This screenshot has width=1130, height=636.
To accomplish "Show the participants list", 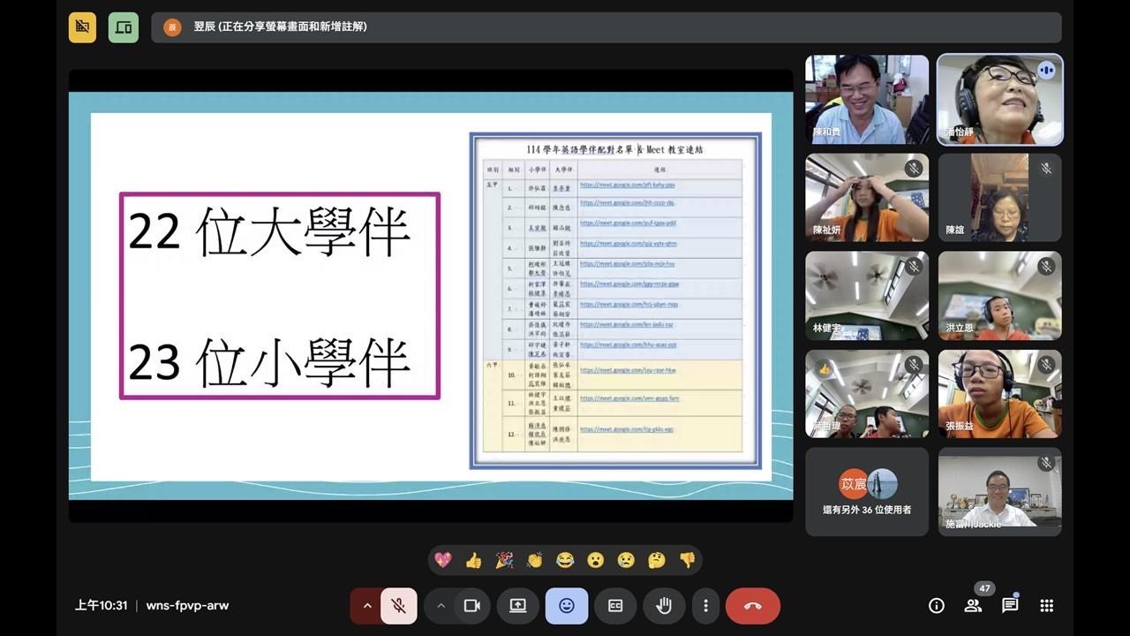I will 973,606.
